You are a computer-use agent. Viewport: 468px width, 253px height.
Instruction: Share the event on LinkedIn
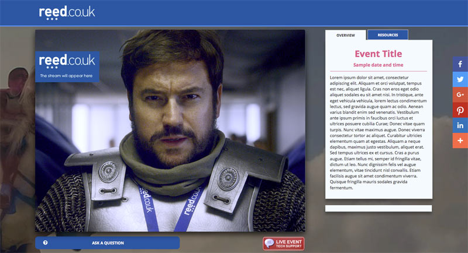[x=460, y=125]
